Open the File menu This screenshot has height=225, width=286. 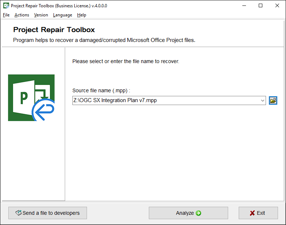(x=6, y=15)
